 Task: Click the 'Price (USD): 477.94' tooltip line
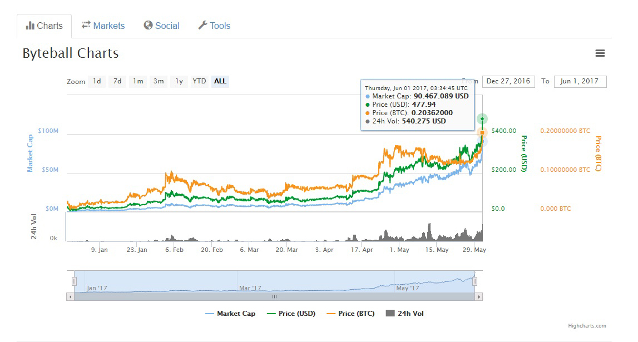pos(400,105)
